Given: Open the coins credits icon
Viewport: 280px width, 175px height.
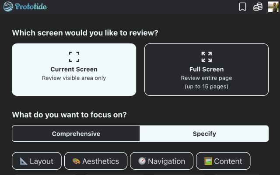Looking at the screenshot, I should pyautogui.click(x=258, y=7).
